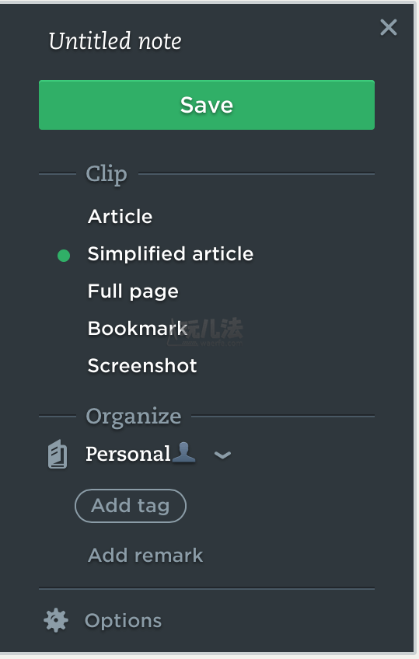Click the person silhouette icon after Personal

pyautogui.click(x=184, y=452)
